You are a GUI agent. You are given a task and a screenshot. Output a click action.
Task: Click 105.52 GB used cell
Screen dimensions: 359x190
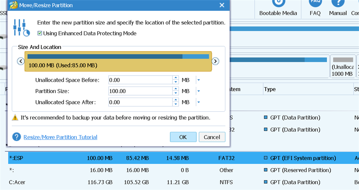point(136,182)
